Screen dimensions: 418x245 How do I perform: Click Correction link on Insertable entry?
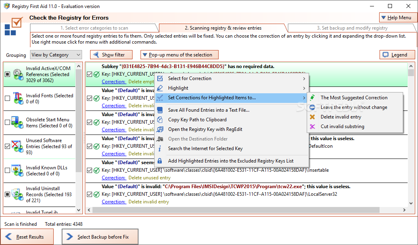[114, 178]
